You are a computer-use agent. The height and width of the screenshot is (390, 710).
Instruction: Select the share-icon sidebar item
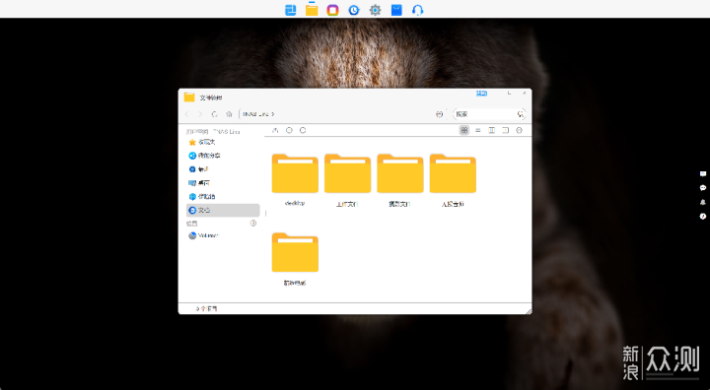tap(223, 156)
